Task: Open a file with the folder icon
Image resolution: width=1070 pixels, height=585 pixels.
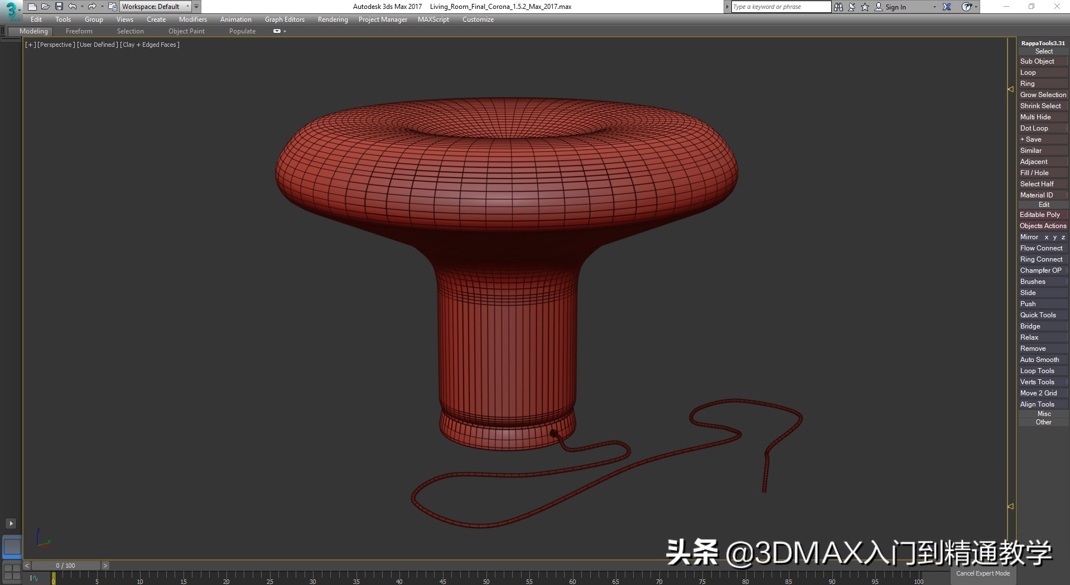Action: click(45, 7)
